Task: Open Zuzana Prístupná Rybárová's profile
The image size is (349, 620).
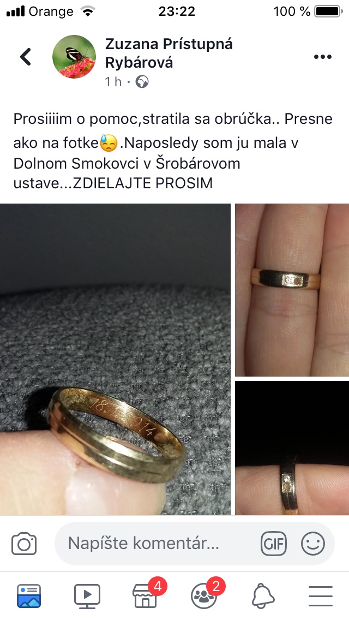Action: [x=169, y=53]
